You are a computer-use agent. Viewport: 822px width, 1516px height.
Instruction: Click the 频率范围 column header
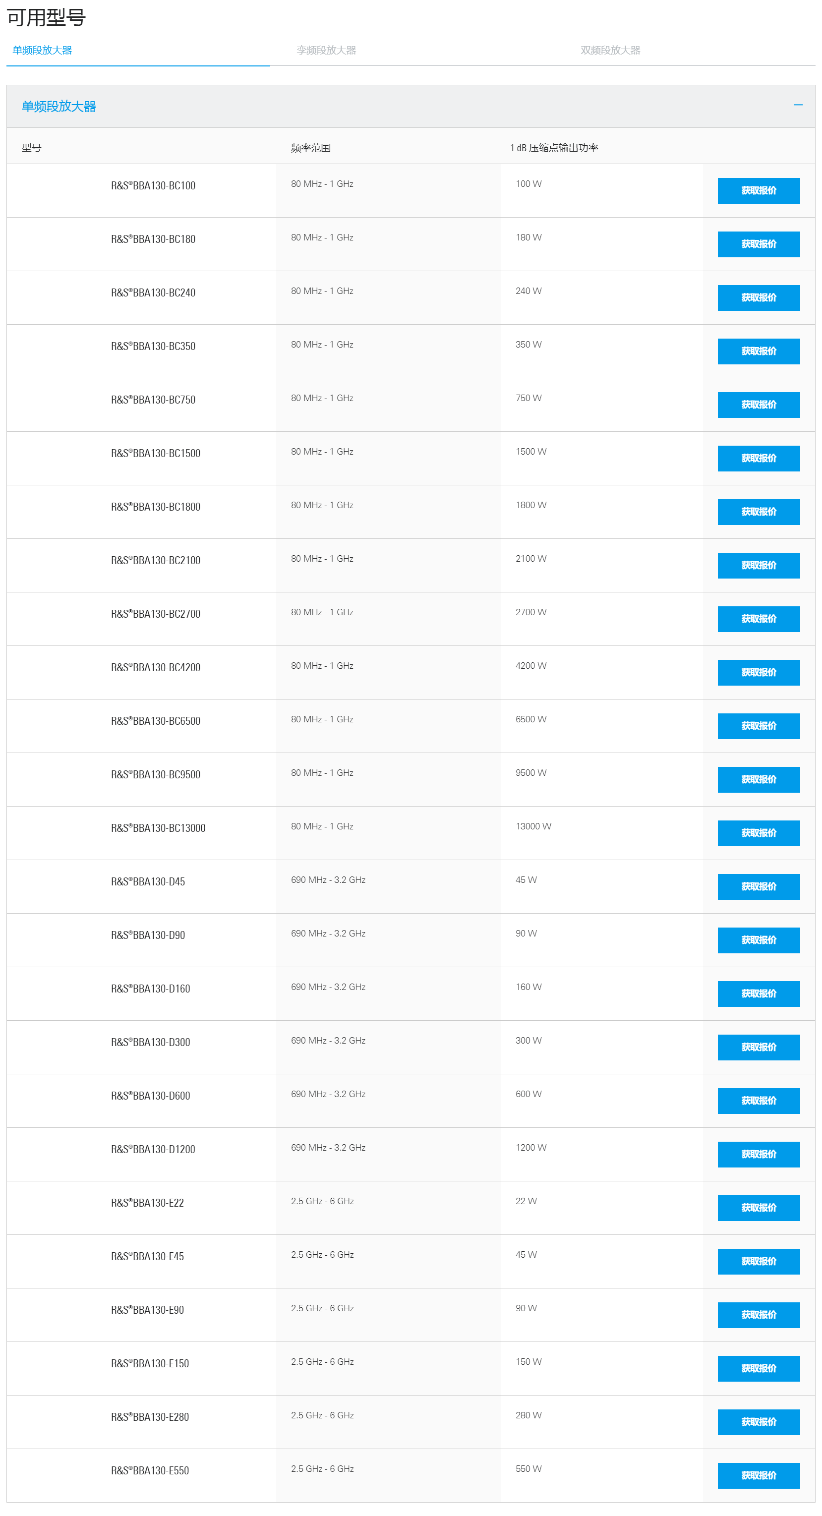point(311,148)
